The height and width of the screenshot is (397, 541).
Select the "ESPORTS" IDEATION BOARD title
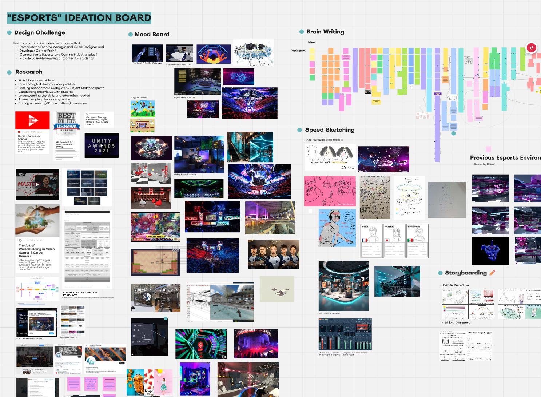(79, 18)
